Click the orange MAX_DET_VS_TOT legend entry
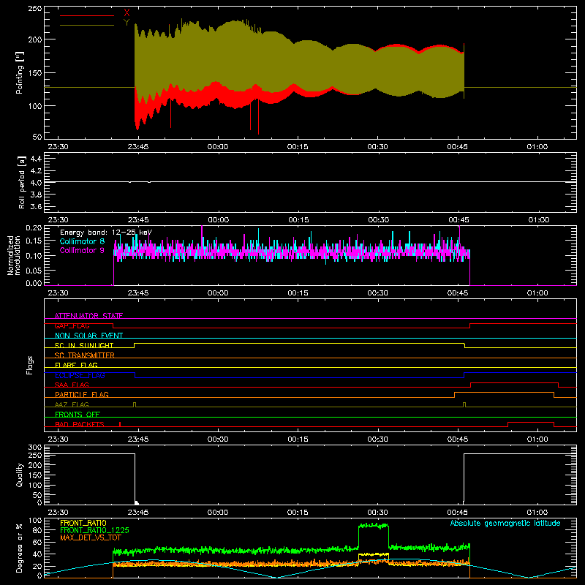This screenshot has width=585, height=585. point(91,537)
